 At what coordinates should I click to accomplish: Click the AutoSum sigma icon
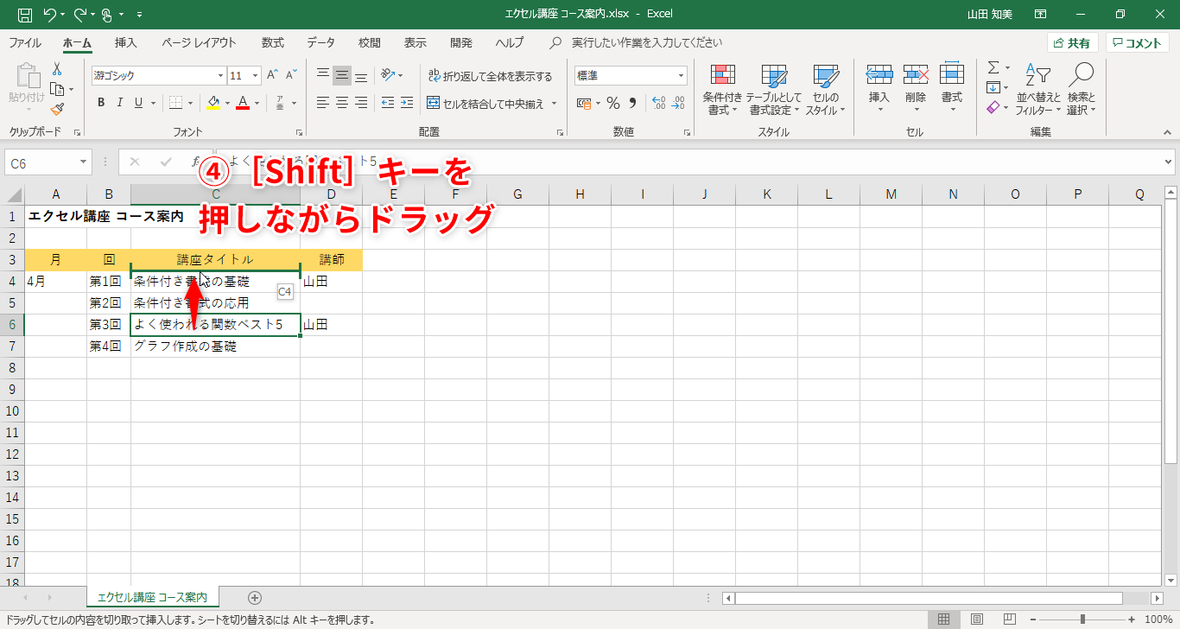(993, 67)
